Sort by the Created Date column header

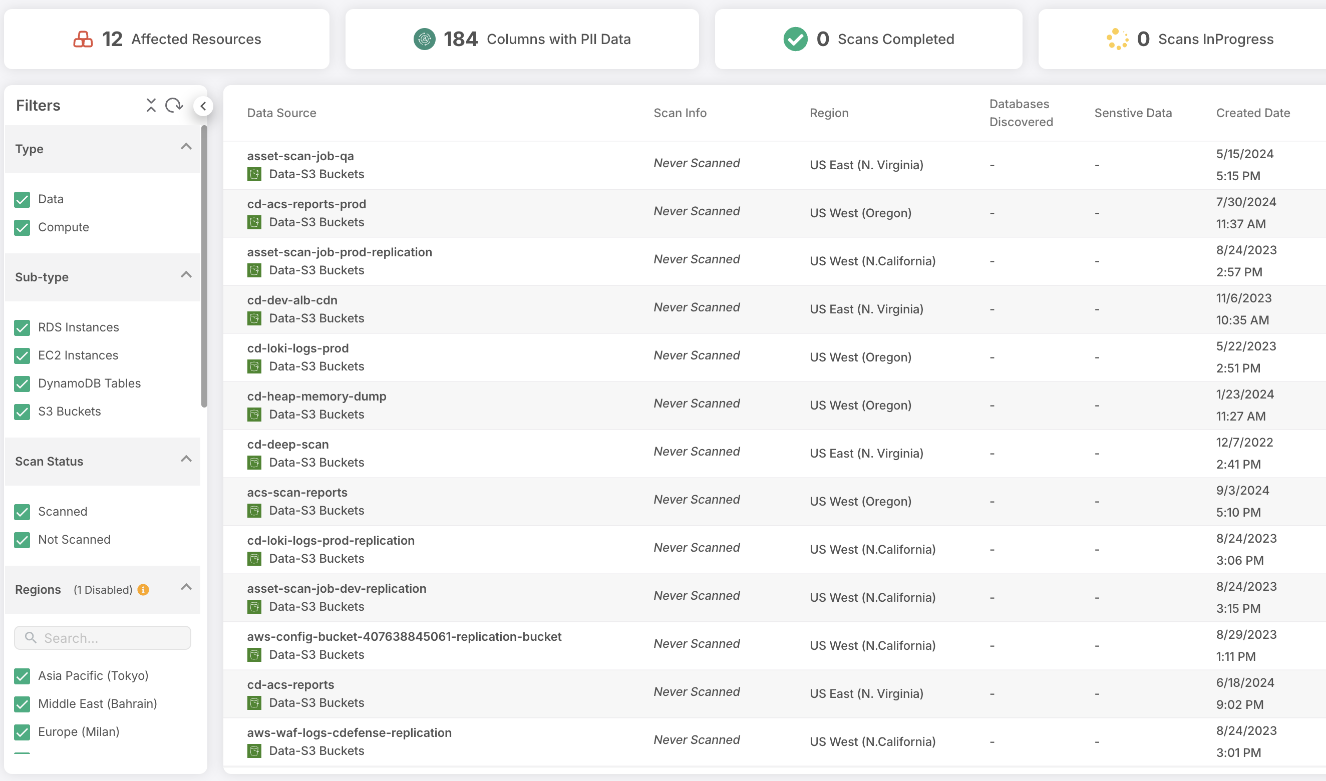1252,113
